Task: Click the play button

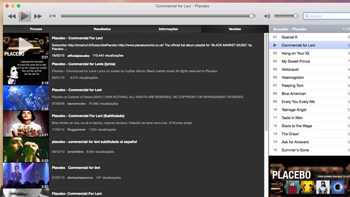Action: (25, 16)
